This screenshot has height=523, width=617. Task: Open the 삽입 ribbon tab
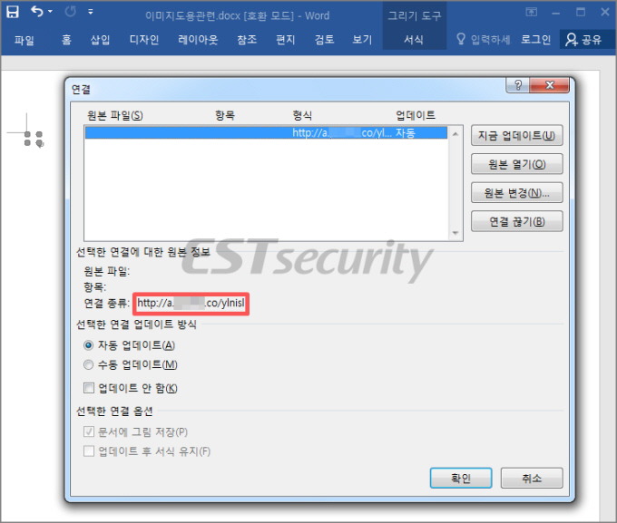100,39
